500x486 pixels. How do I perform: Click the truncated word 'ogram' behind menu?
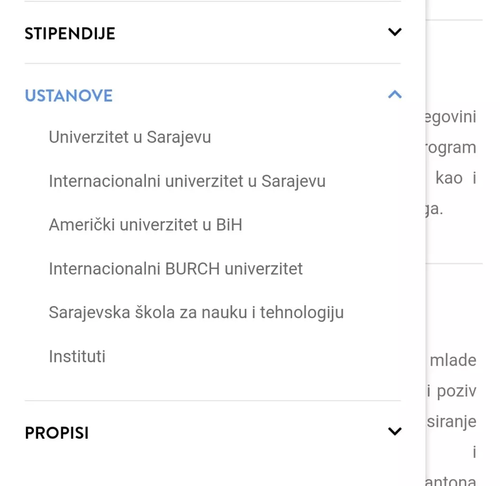click(451, 147)
